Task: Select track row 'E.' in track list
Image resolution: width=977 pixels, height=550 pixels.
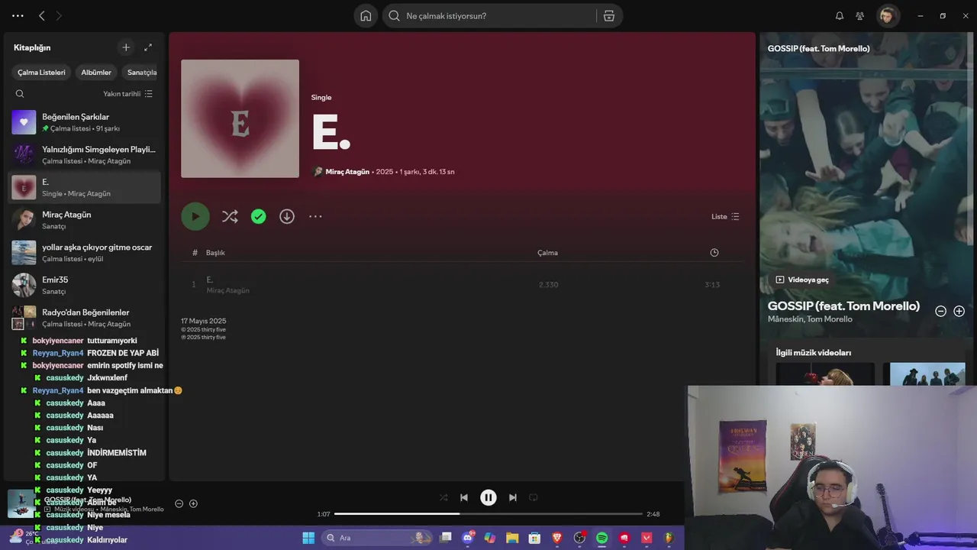Action: coord(462,285)
